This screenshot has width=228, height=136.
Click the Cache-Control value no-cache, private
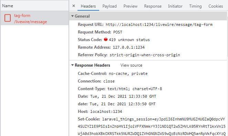pyautogui.click(x=128, y=74)
